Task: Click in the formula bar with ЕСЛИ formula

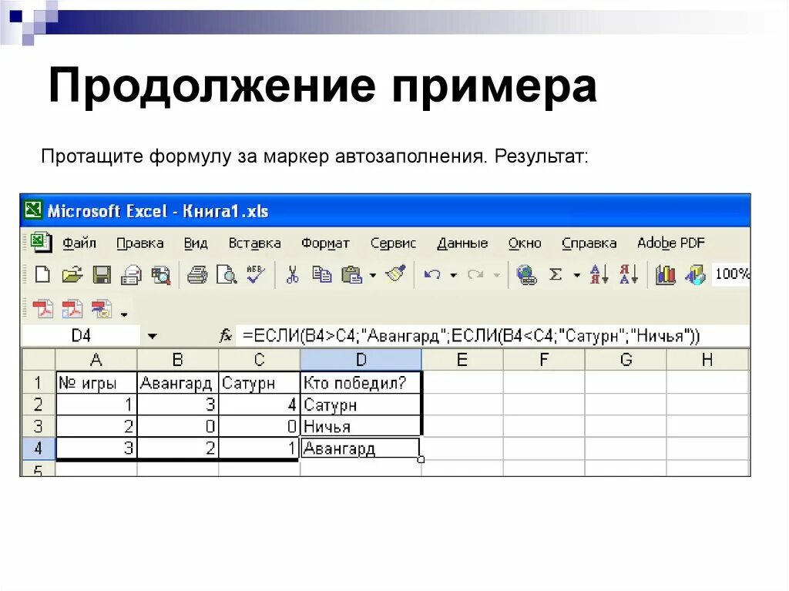Action: pos(493,336)
